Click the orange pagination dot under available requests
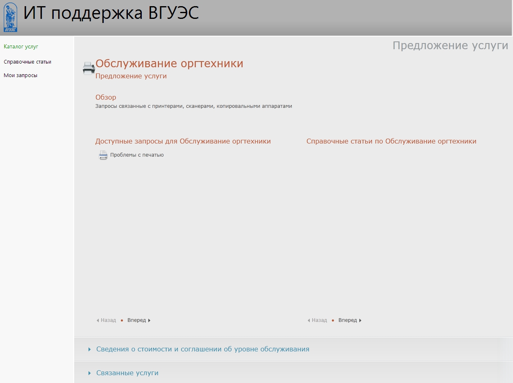 [122, 321]
